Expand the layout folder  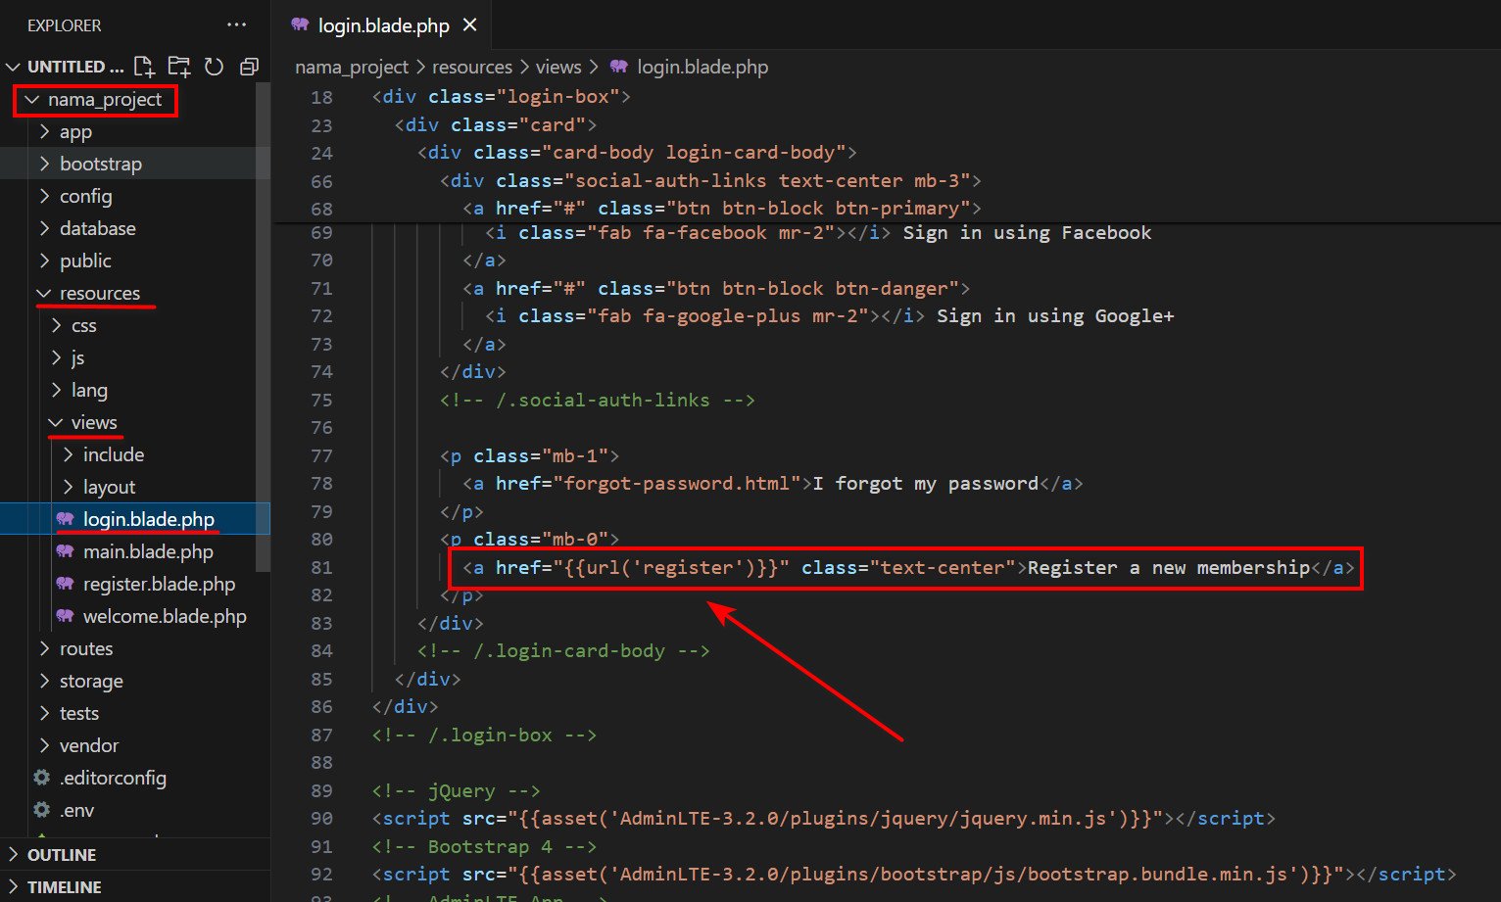[68, 488]
